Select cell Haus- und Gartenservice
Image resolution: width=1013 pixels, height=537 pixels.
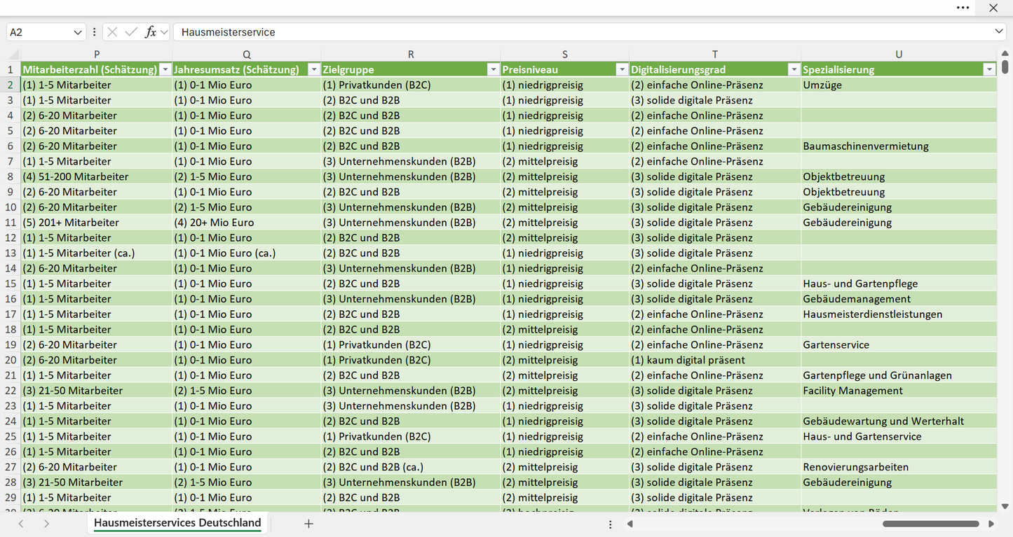click(x=899, y=436)
